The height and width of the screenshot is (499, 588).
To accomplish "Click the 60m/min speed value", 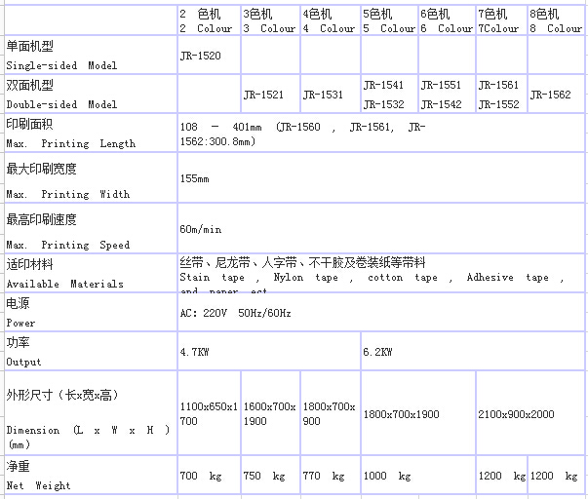I will 201,229.
